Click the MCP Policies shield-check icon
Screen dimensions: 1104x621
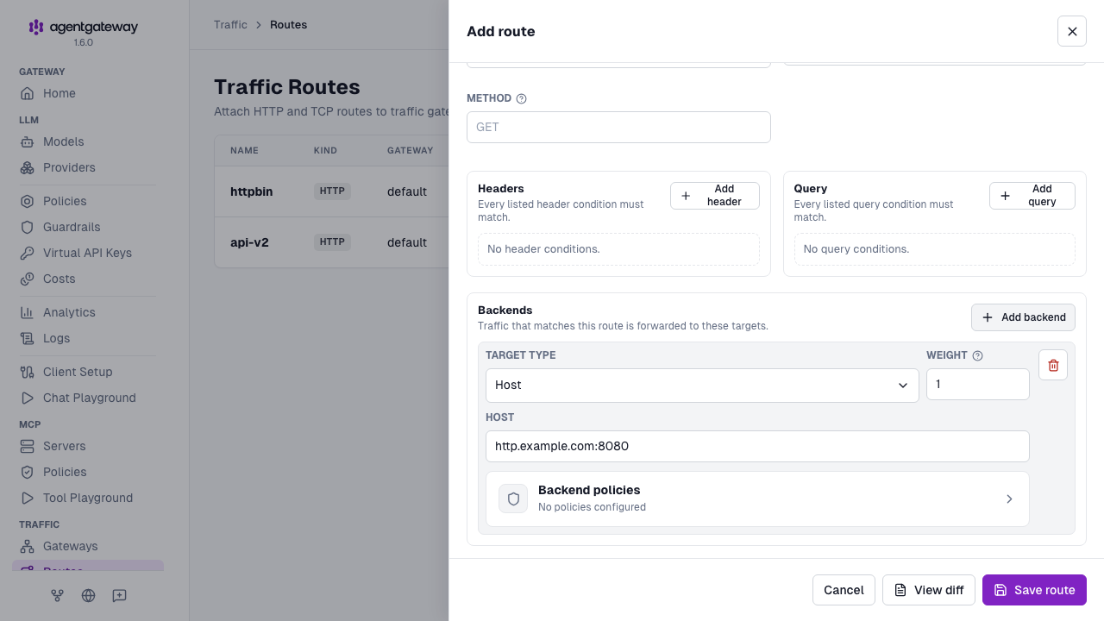[x=28, y=472]
